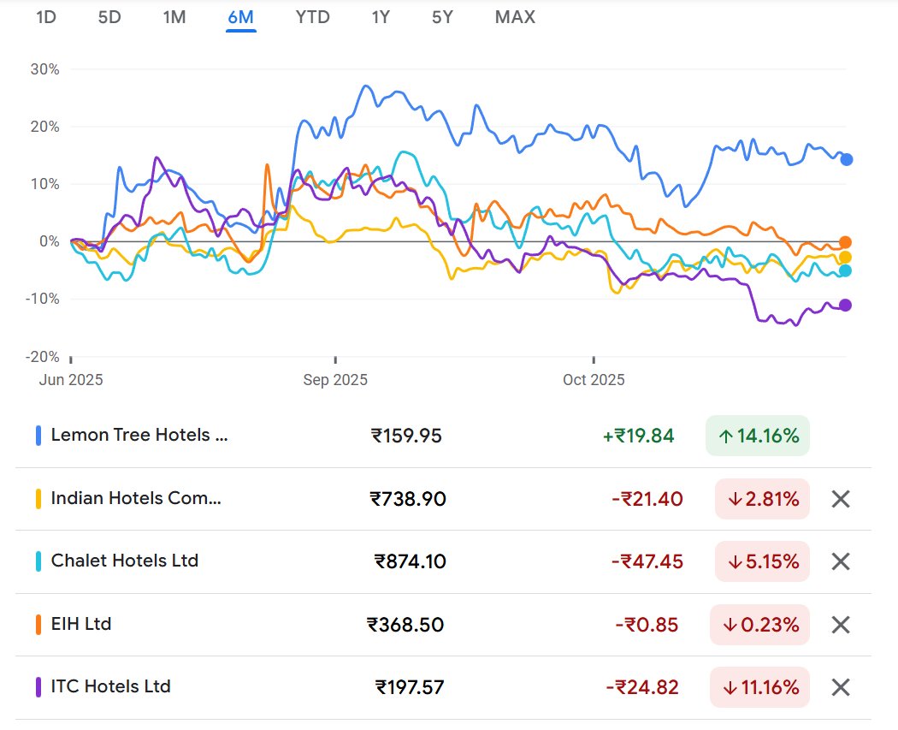Image resolution: width=898 pixels, height=730 pixels.
Task: Click the up arrow in Lemon Tree's gain badge
Action: coord(729,435)
